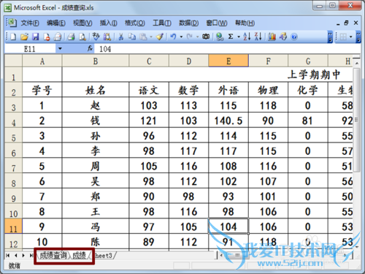Expand the AutoSum functions dropdown arrow
This screenshot has width=365, height=274.
coord(239,37)
